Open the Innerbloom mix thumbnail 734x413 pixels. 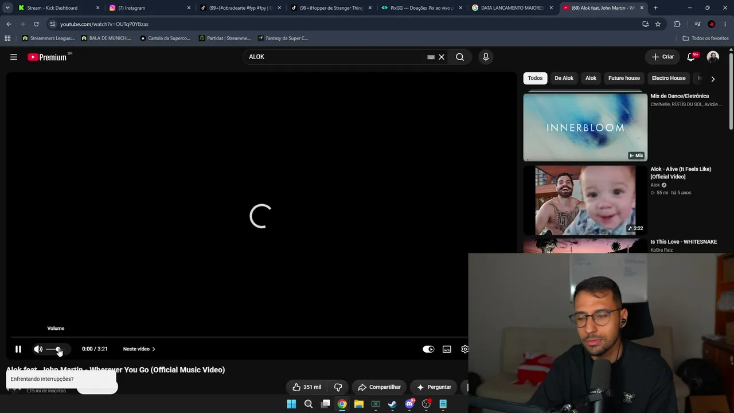pos(585,127)
